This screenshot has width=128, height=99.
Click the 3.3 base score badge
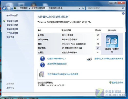pyautogui.click(x=112, y=41)
